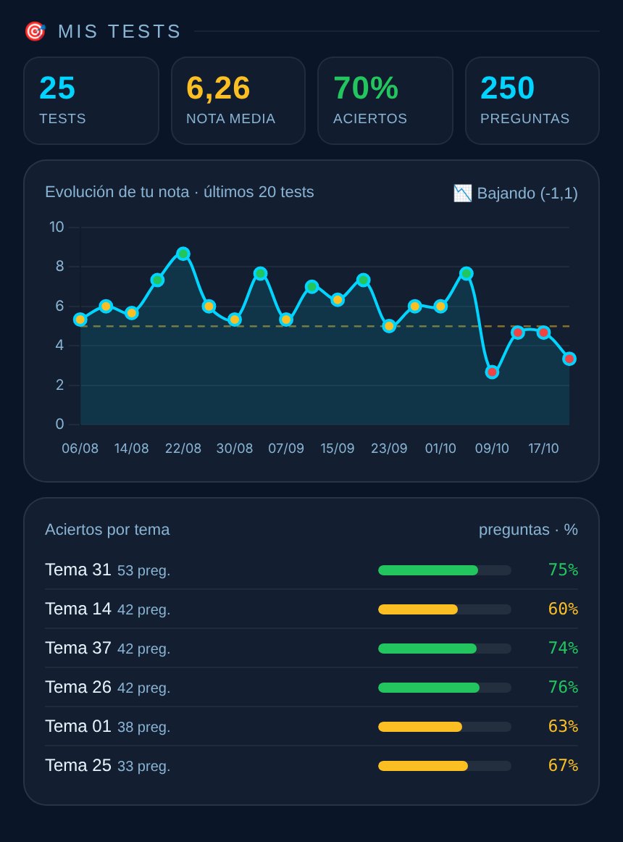Select the 250 Preguntas card
The image size is (623, 842).
coord(532,101)
